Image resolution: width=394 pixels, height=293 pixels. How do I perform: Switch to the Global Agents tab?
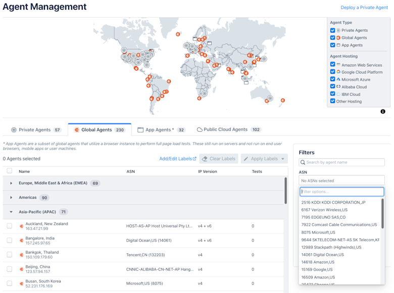point(100,130)
